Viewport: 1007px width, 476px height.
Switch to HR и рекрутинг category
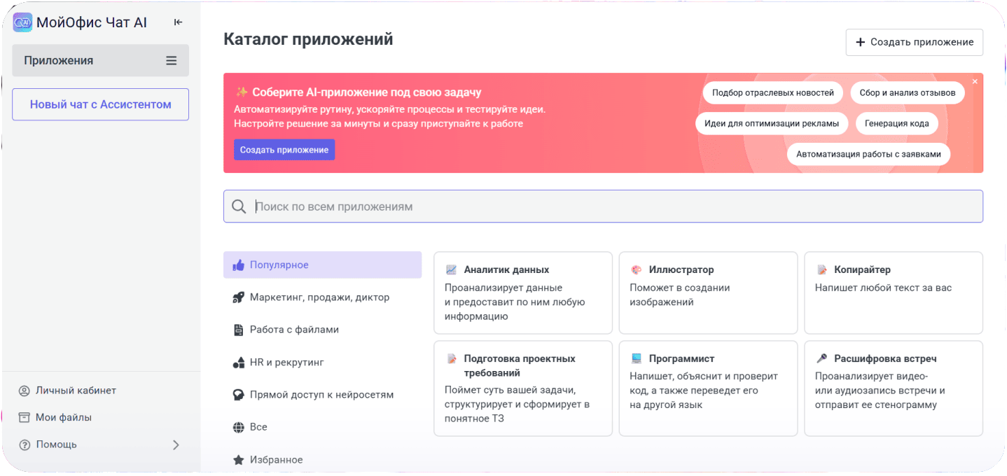(x=286, y=363)
